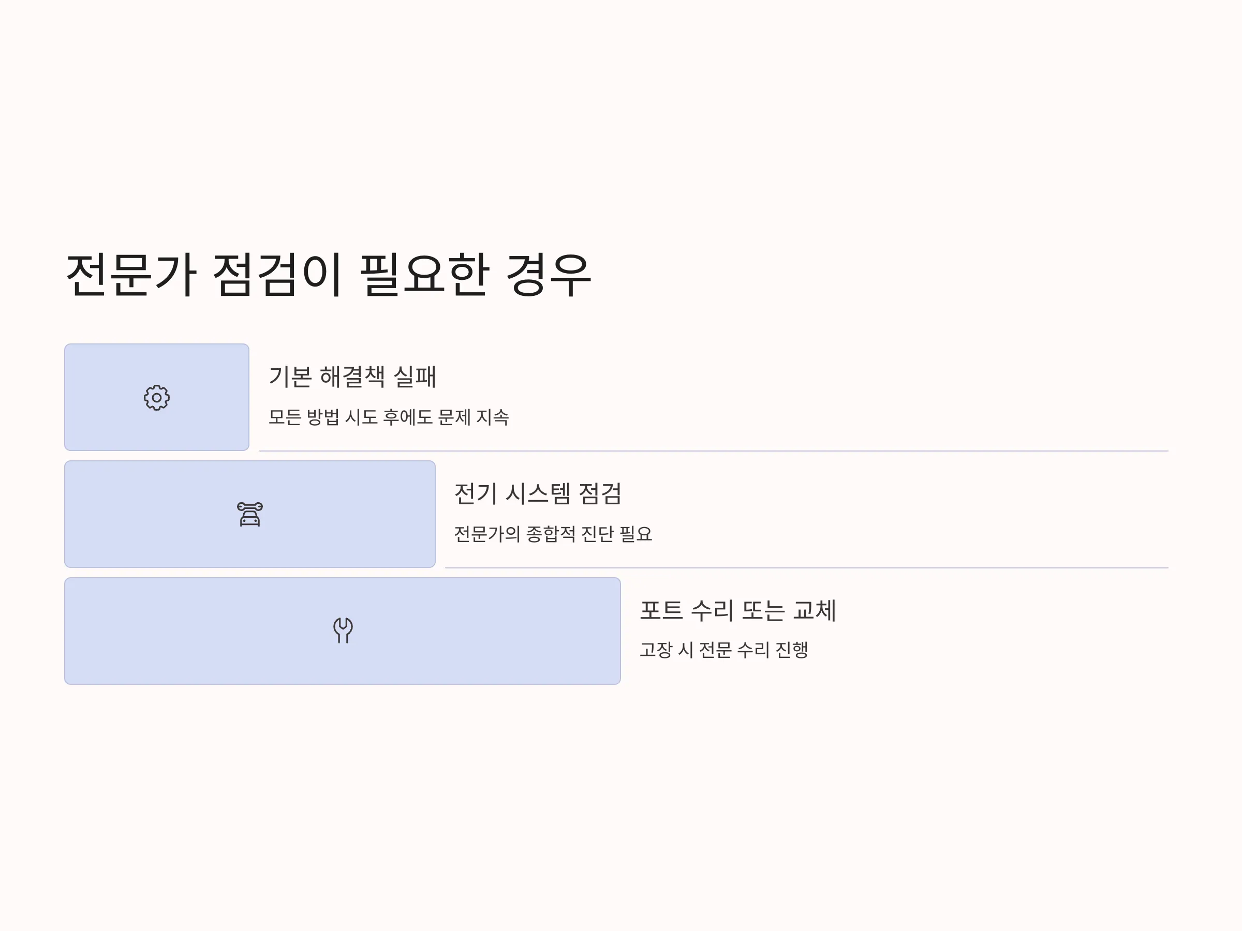Click divider line below 전기 시스템 점검 section
Image resolution: width=1242 pixels, height=931 pixels.
pyautogui.click(x=807, y=568)
